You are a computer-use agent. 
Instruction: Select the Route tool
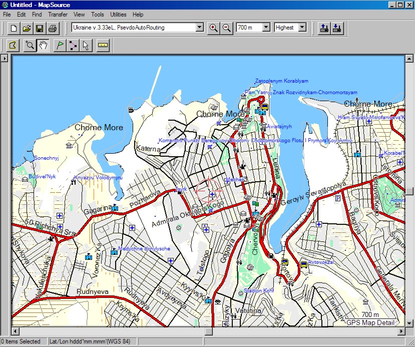(73, 46)
